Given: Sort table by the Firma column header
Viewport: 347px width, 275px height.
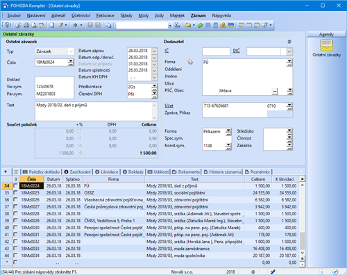Looking at the screenshot, I should [x=113, y=179].
